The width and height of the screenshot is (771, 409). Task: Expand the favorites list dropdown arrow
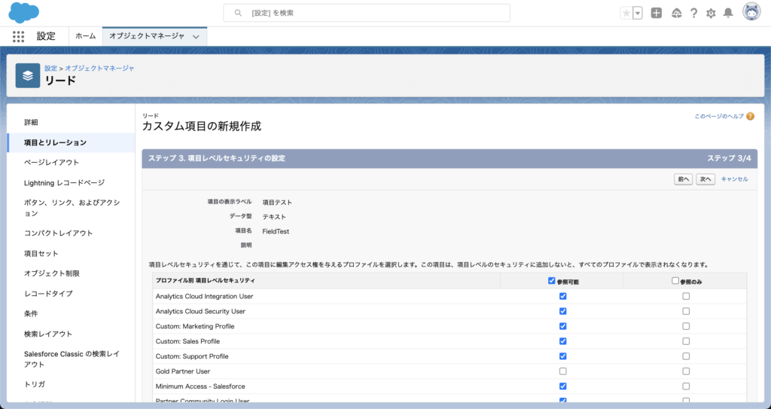(x=638, y=13)
